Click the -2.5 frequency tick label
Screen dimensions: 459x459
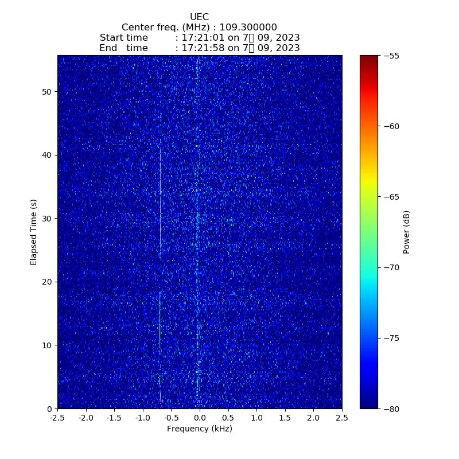point(57,418)
